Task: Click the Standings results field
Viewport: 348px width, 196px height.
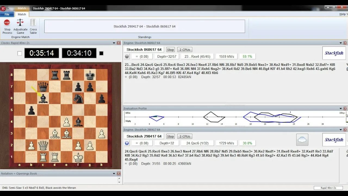Action: coord(145,26)
